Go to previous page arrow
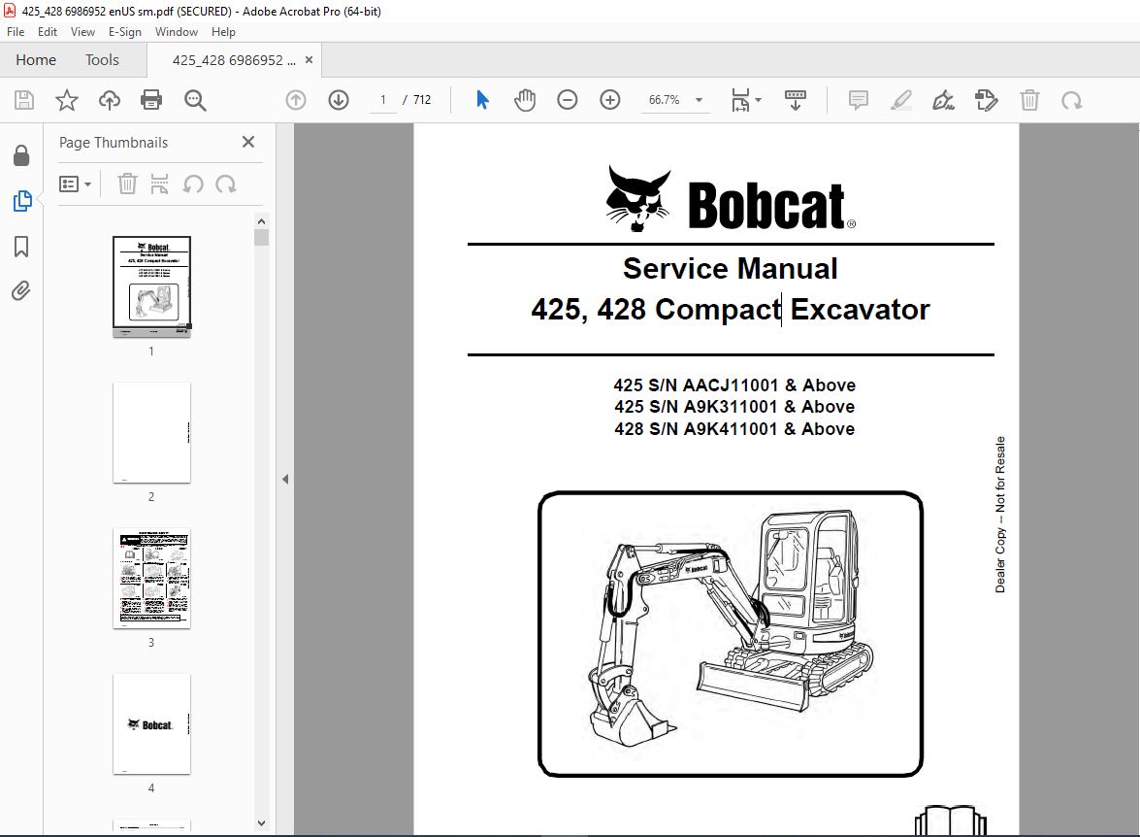Viewport: 1140px width, 837px height. pos(296,100)
